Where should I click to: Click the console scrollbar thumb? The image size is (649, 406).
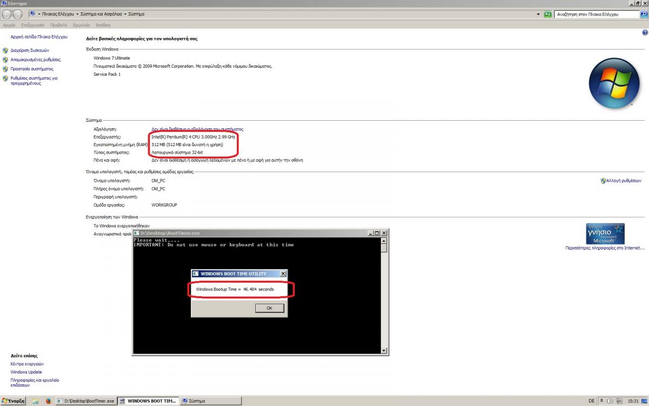tap(384, 248)
